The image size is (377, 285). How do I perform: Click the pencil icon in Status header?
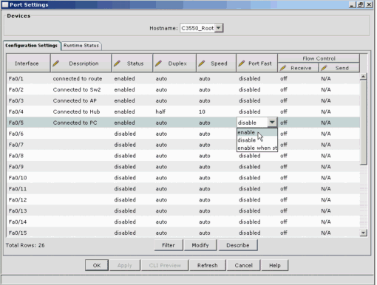(x=117, y=63)
